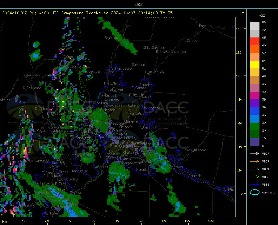Click the C_Chilenos map label
Viewport: 278px width, 225px height.
32,88
